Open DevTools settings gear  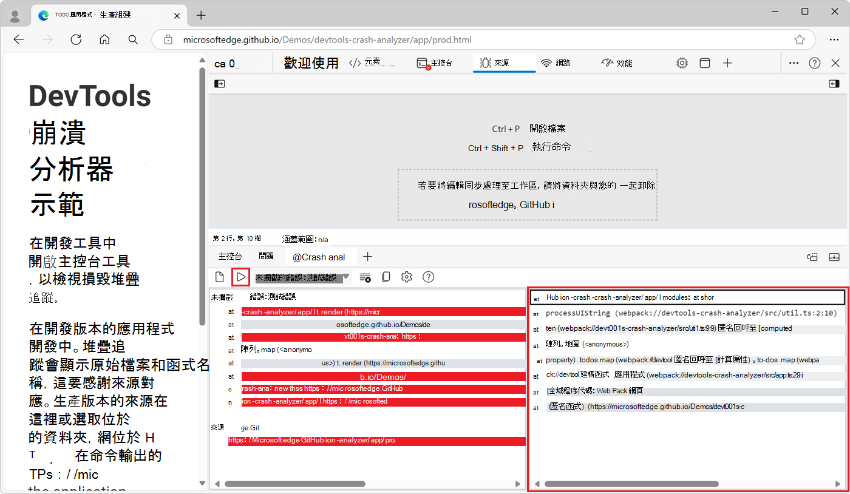tap(682, 63)
